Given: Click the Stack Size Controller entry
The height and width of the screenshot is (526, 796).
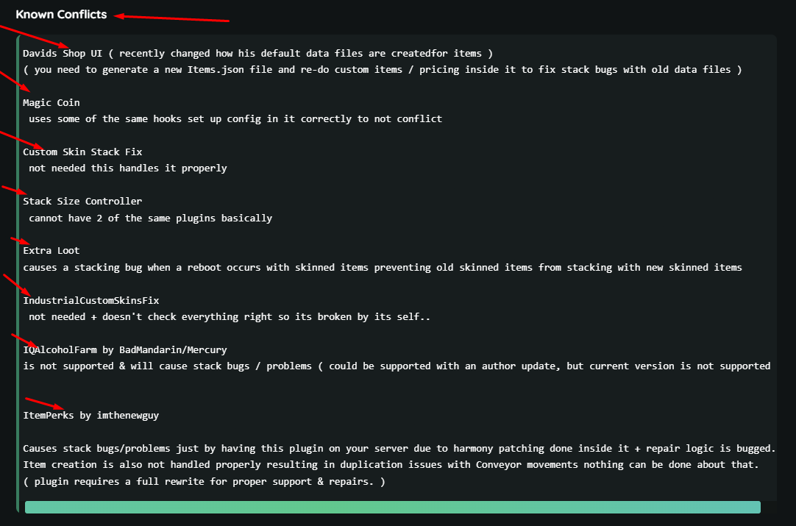Looking at the screenshot, I should [82, 201].
